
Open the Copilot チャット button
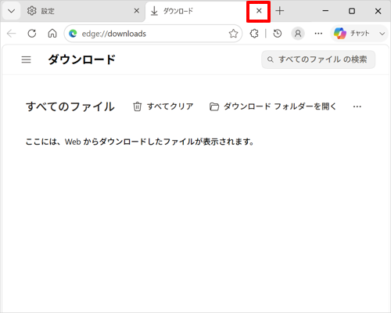[352, 34]
